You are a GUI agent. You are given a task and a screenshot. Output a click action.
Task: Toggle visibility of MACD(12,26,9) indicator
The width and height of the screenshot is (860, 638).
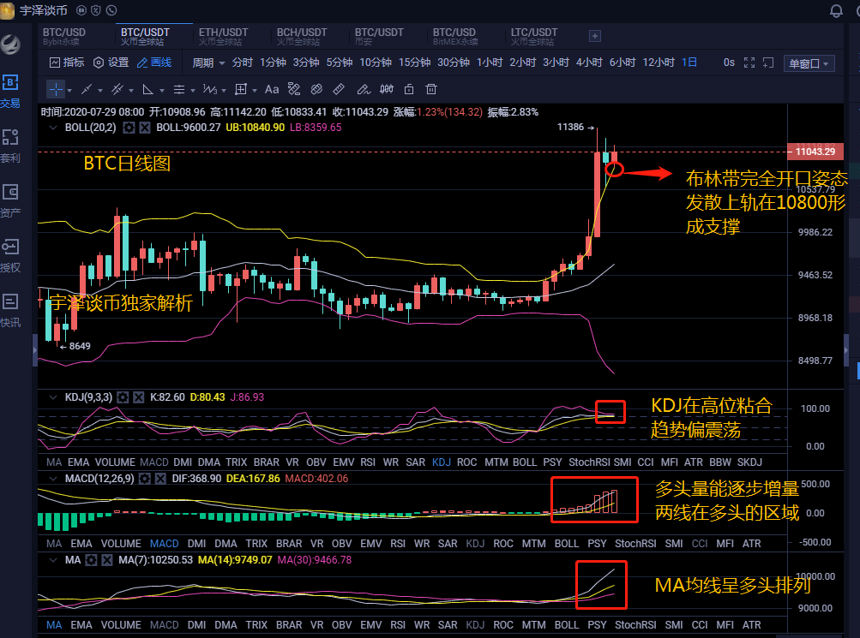(x=160, y=479)
